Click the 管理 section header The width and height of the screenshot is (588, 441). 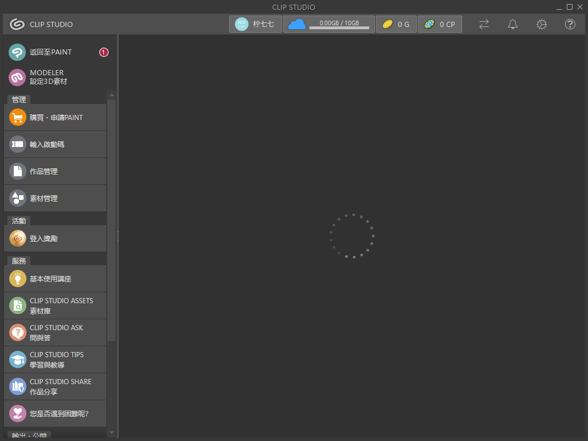[19, 99]
